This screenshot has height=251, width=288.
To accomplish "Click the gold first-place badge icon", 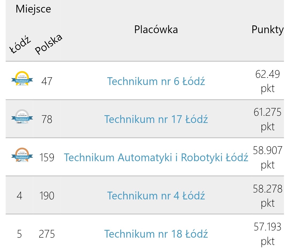I will (22, 79).
